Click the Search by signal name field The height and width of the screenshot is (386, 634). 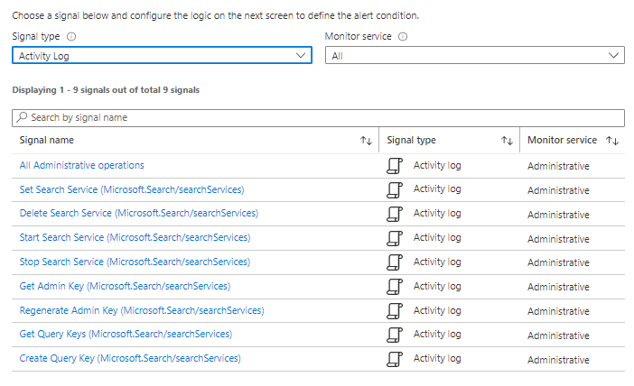click(x=319, y=118)
